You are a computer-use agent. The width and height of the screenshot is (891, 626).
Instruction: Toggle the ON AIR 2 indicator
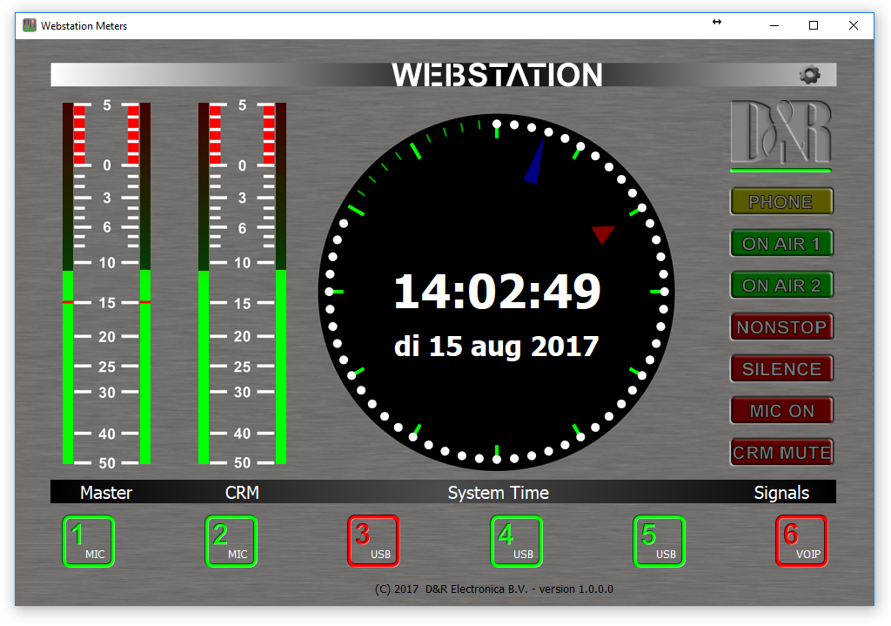[x=781, y=285]
